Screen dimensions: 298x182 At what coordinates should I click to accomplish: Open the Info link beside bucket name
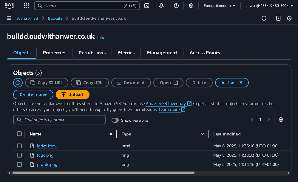point(101,38)
